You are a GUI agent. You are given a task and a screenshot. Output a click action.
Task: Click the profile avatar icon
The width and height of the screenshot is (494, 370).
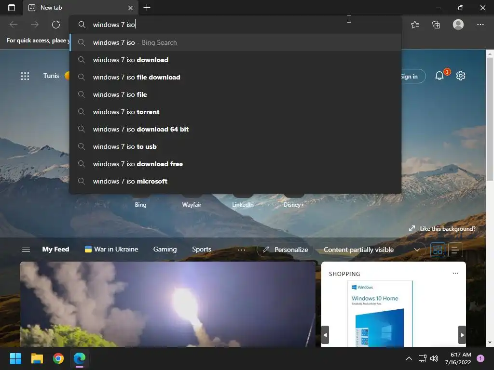tap(458, 25)
